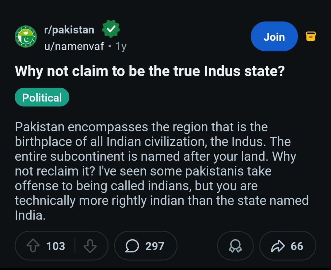Visit the r/pakistan subreddit name link

pos(69,30)
